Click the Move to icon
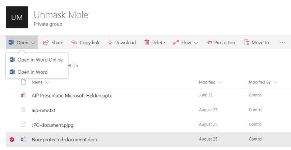291x150 pixels. click(246, 42)
